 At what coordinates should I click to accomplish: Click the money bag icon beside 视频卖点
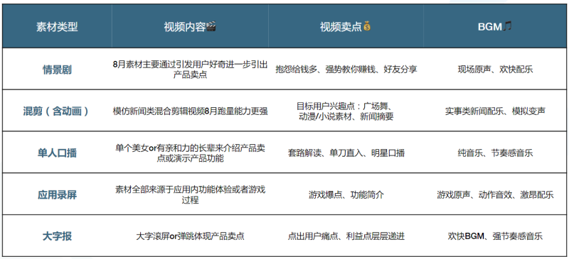point(367,26)
